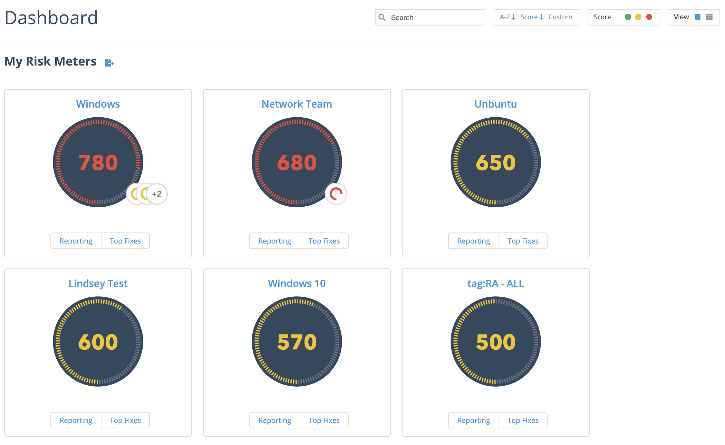Click the 680 score gauge
725x445 pixels.
tap(297, 162)
